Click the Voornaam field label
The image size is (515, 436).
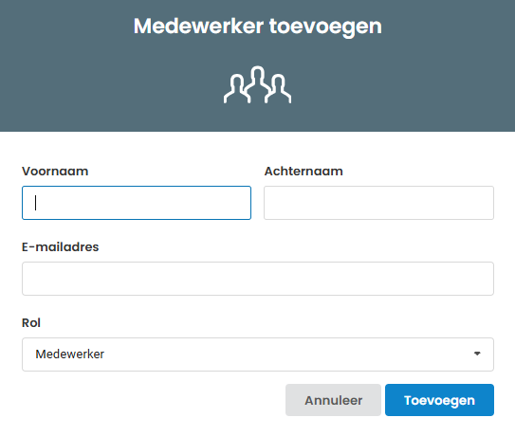click(55, 171)
